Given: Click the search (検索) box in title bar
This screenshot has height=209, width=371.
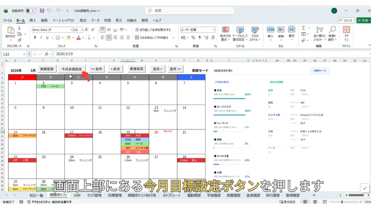Looking at the screenshot, I should click(190, 11).
